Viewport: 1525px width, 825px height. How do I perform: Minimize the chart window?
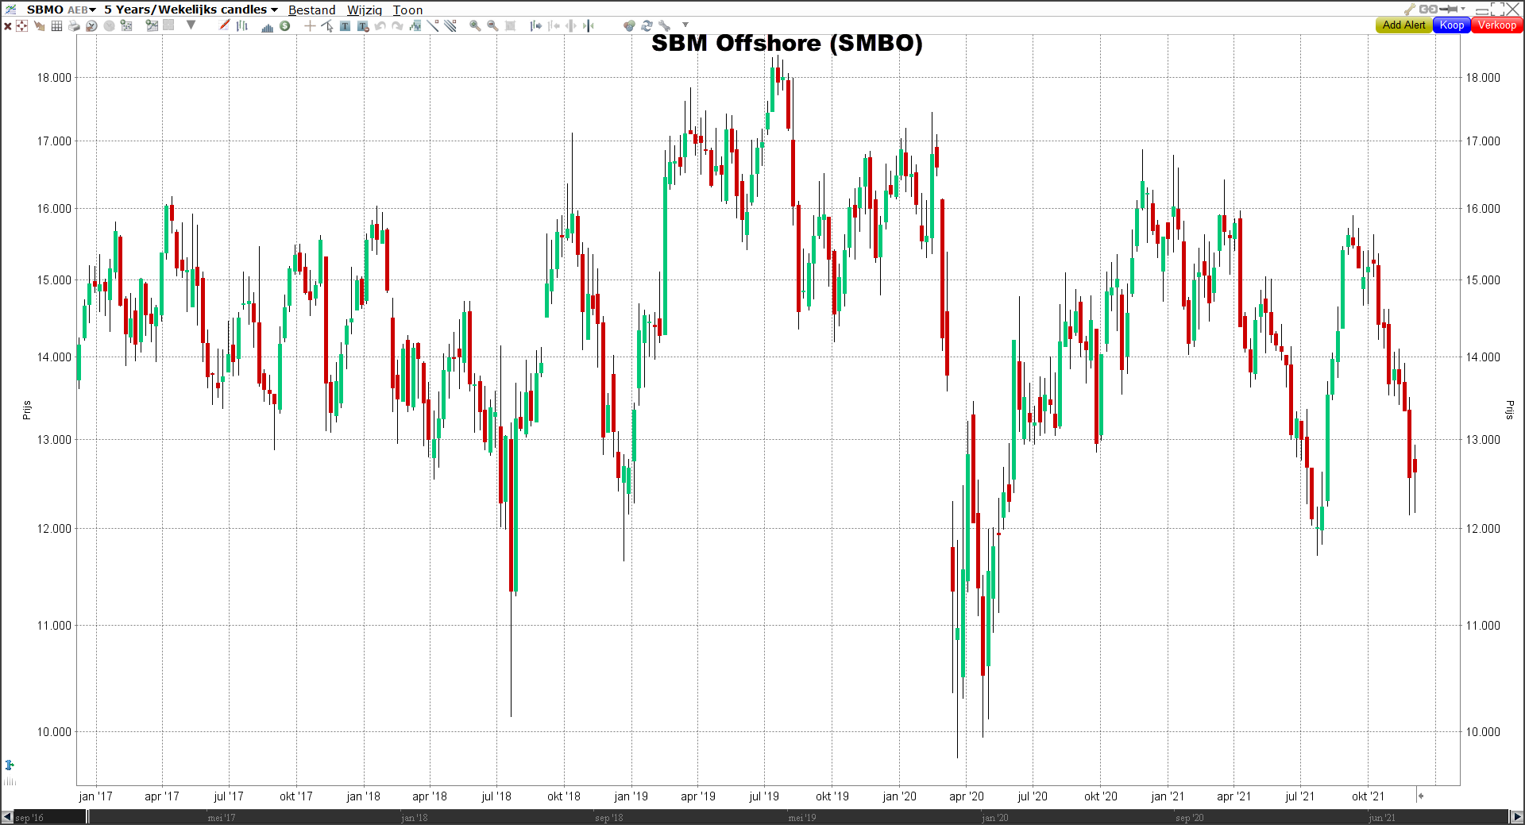[1482, 11]
